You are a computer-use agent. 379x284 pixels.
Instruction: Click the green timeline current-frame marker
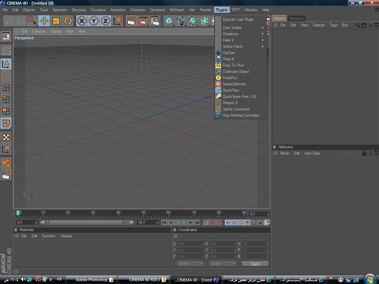coord(18,213)
